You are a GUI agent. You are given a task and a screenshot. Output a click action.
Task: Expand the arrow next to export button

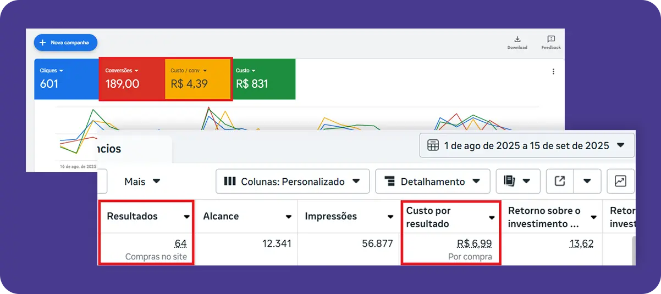587,182
